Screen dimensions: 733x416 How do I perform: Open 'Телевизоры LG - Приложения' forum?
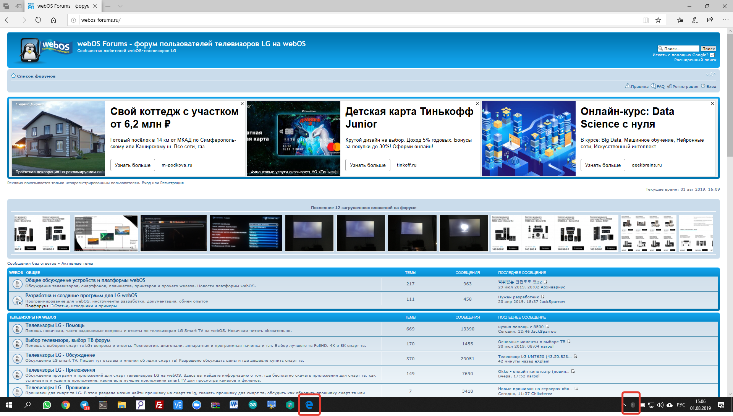click(x=60, y=370)
